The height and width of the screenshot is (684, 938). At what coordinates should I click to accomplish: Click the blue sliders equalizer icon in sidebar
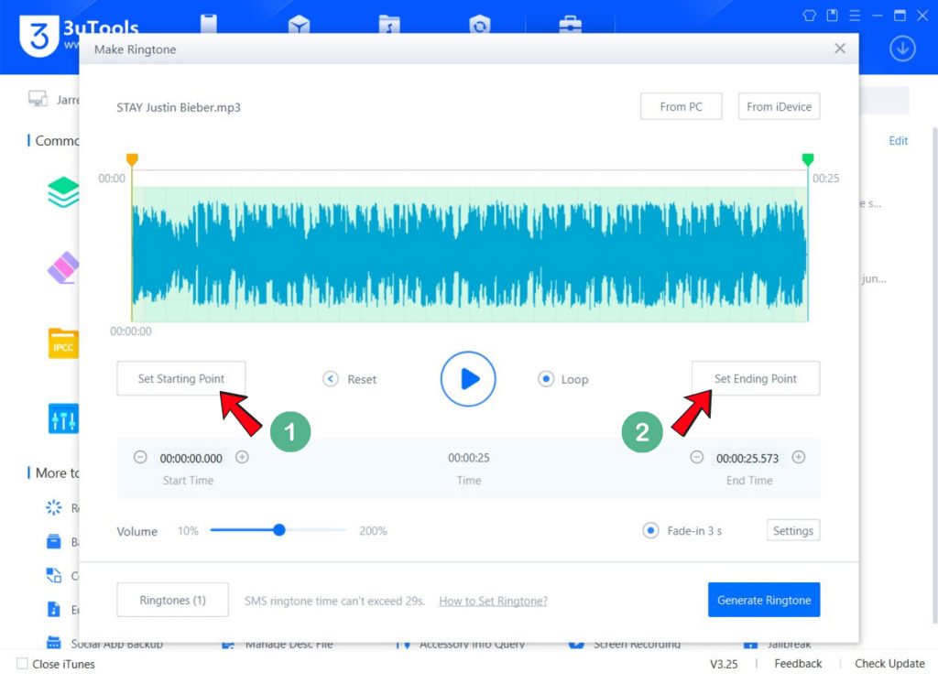click(x=63, y=418)
